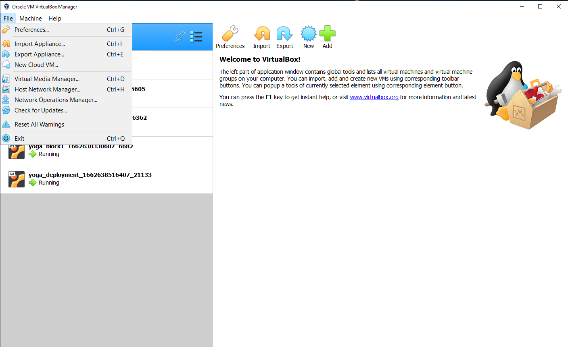Create a VM with the New toolbar button
This screenshot has height=347, width=568.
tap(309, 37)
